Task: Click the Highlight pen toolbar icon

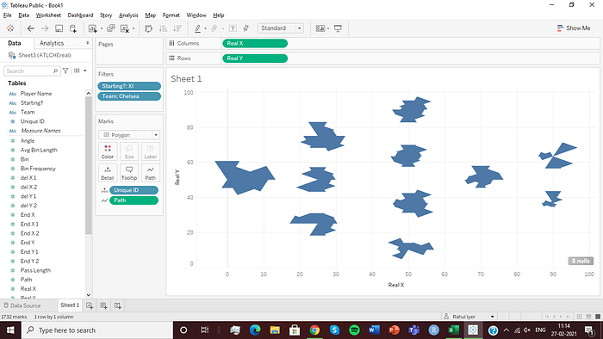Action: pyautogui.click(x=197, y=28)
